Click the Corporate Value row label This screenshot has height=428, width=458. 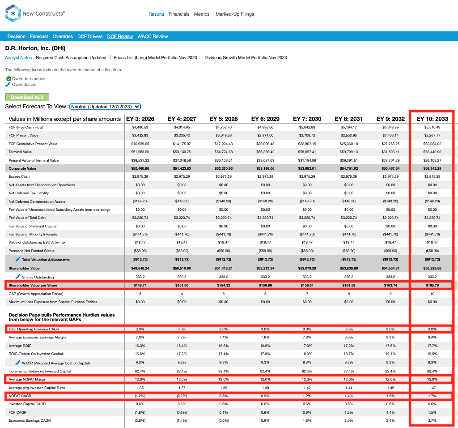[22, 168]
